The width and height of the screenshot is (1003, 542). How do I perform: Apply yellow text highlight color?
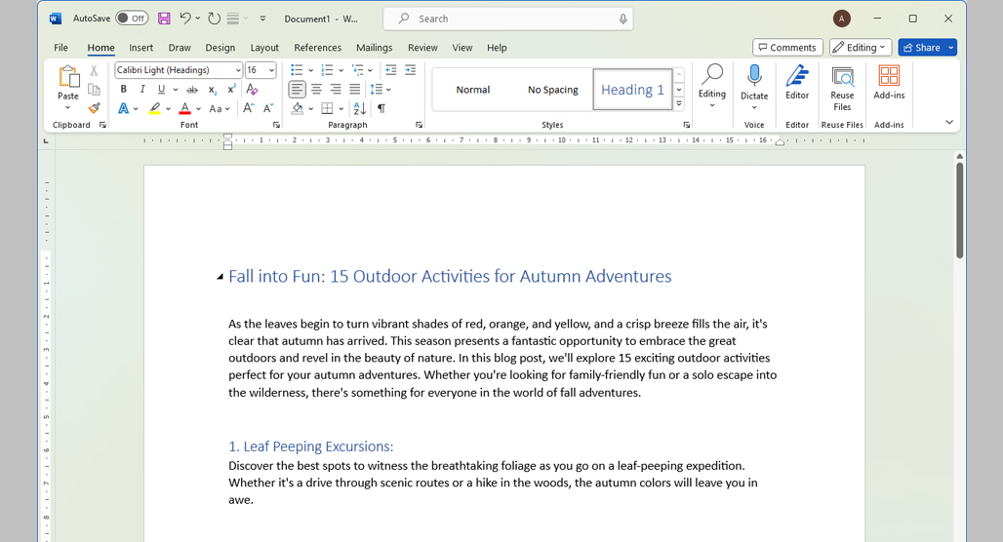click(155, 108)
